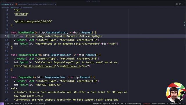Select the first breadcrumb folder segment

(5, 8)
